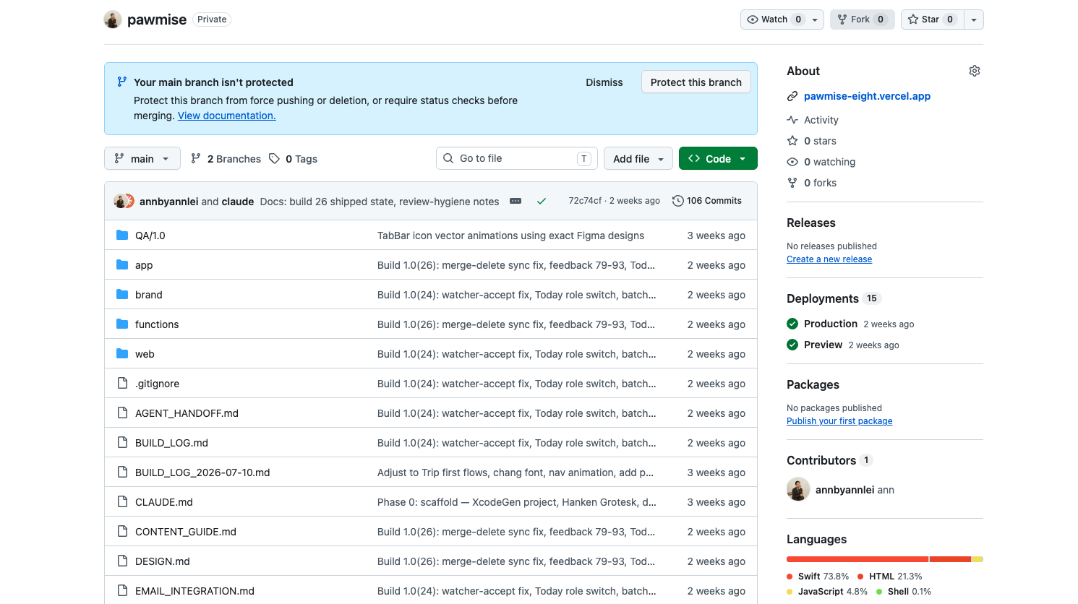Open the QA/1.0 folder
The width and height of the screenshot is (1078, 604).
[x=150, y=236]
